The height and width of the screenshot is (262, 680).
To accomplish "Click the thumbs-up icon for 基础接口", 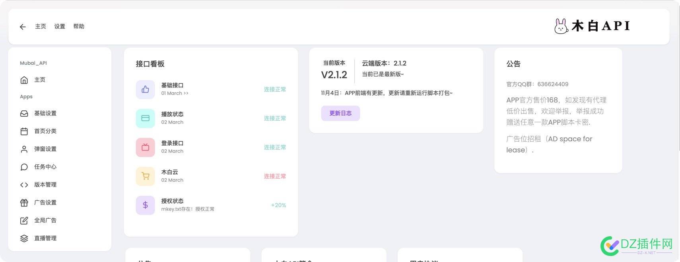I will coord(145,90).
